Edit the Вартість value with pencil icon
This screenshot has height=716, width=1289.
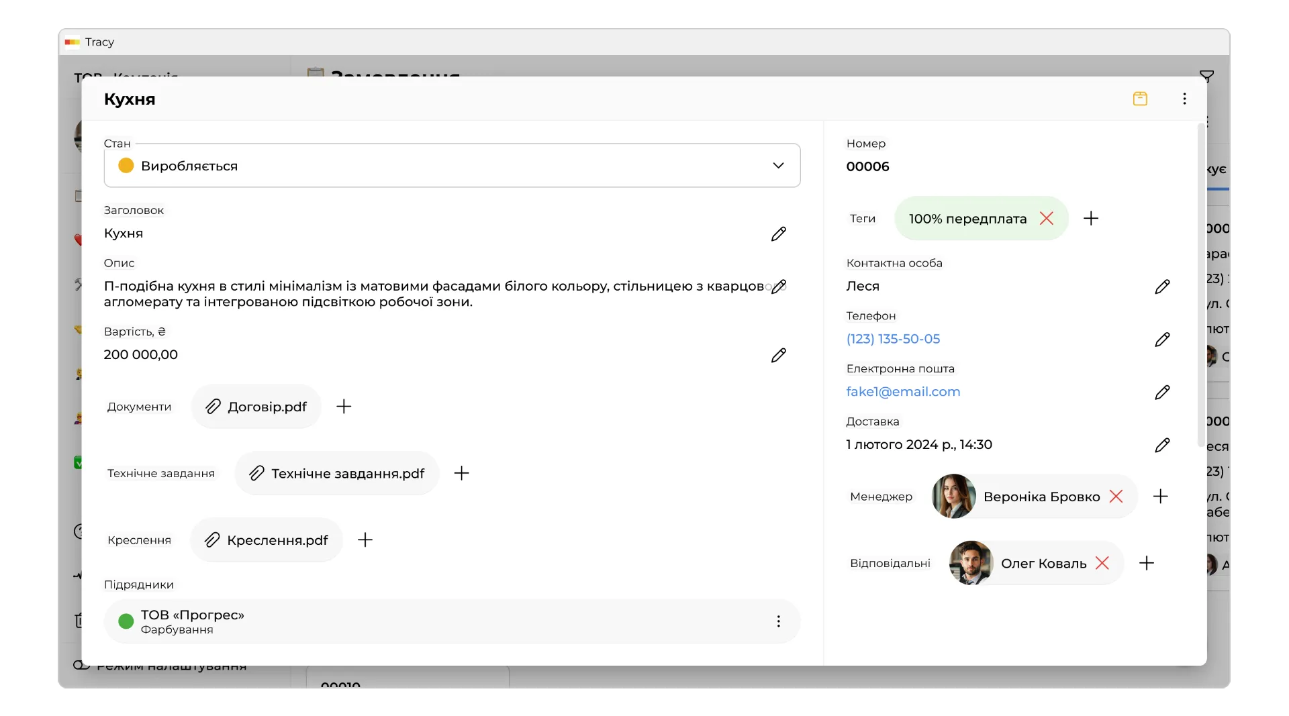point(778,355)
